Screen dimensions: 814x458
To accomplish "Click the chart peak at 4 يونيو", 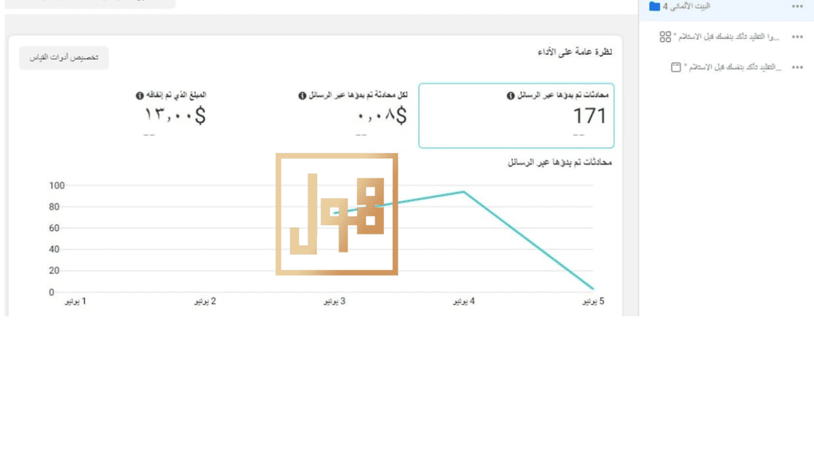I will pyautogui.click(x=463, y=192).
